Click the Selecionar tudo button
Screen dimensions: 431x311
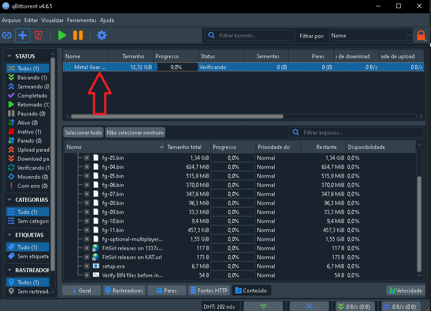pos(83,133)
